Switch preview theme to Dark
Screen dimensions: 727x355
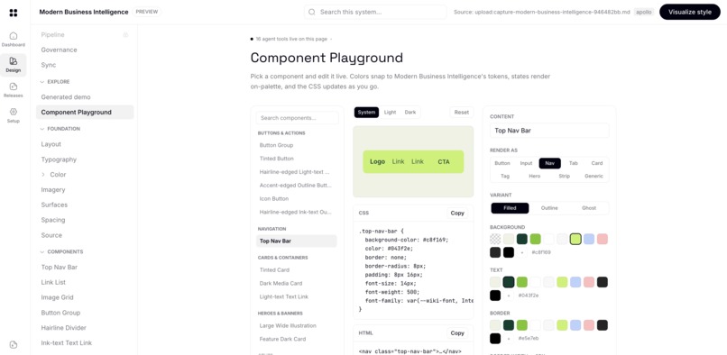pyautogui.click(x=410, y=112)
